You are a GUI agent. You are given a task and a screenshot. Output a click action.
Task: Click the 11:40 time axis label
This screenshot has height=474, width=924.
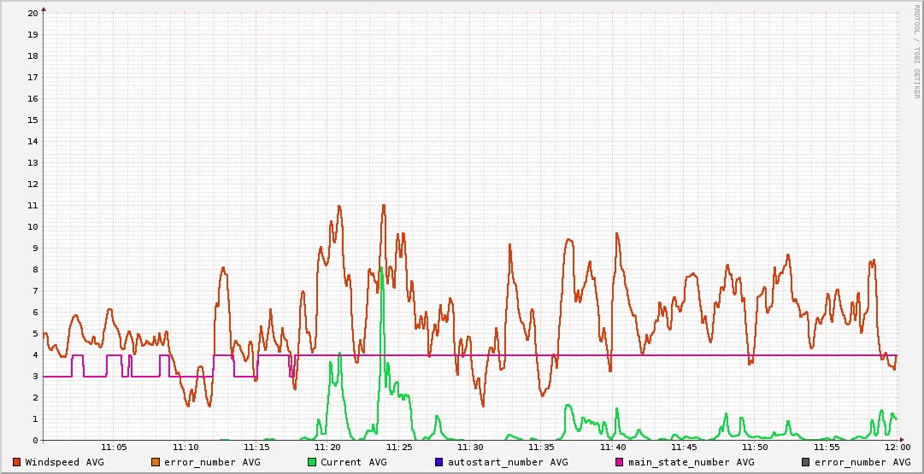click(x=613, y=447)
